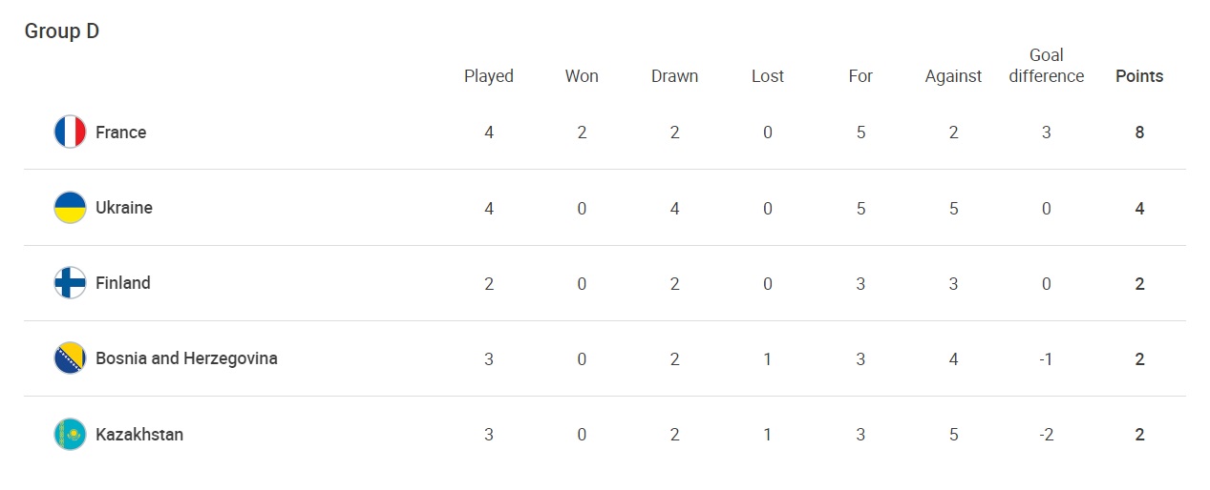1210x490 pixels.
Task: Open the France team link
Action: coord(121,133)
